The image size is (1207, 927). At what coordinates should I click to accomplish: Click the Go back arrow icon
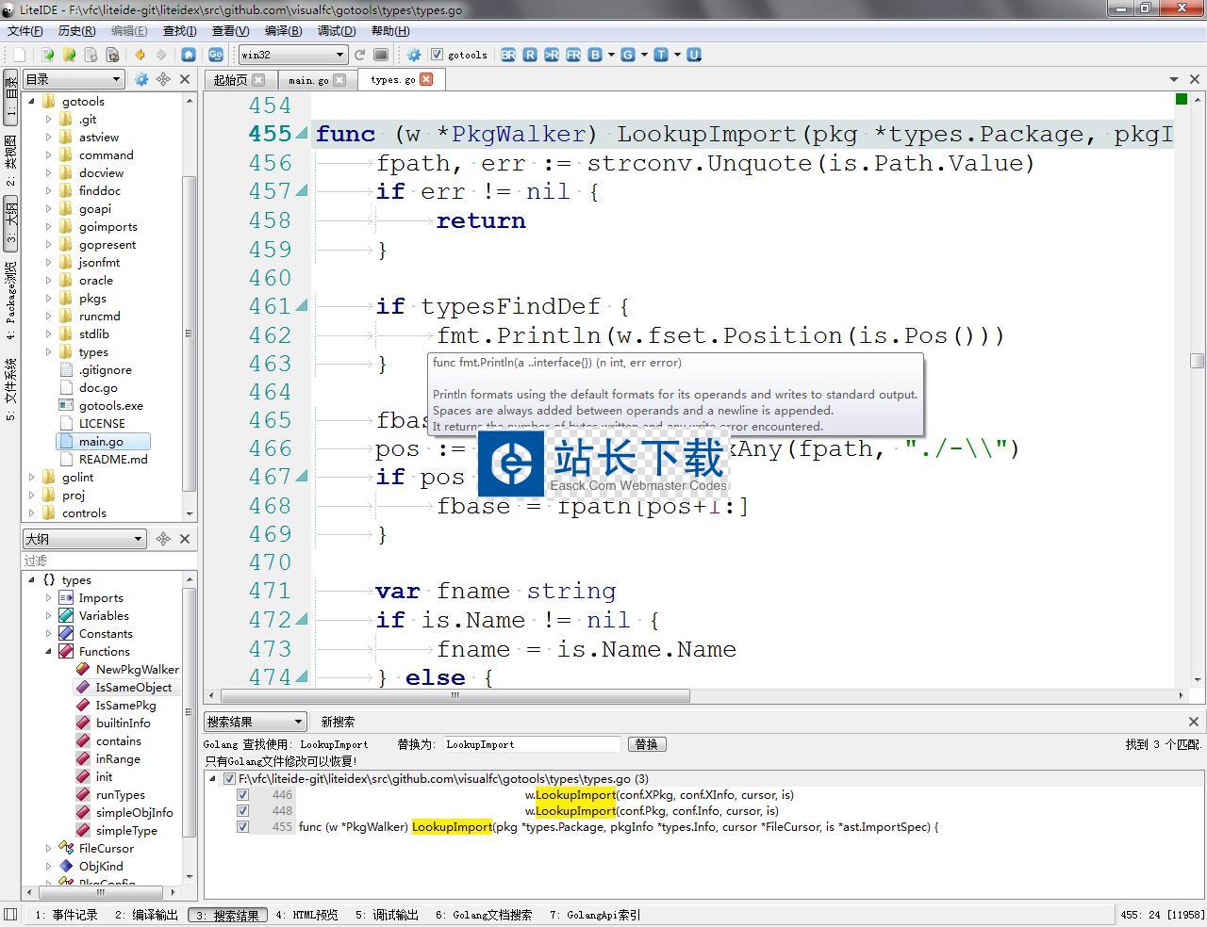140,55
